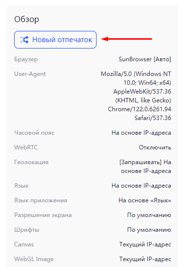Click the Разрешение экрана value По умолчанию
Image resolution: width=178 pixels, height=267 pixels.
[x=149, y=215]
